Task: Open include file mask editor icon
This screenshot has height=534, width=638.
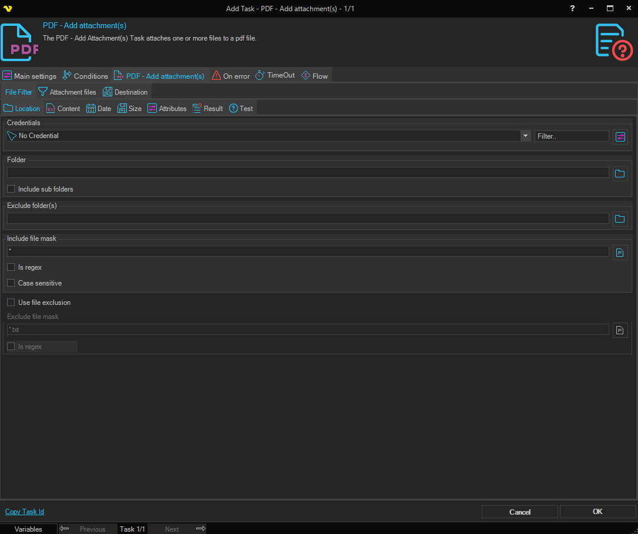Action: (x=620, y=253)
